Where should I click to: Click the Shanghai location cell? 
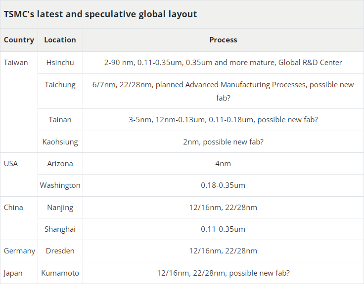[60, 229]
